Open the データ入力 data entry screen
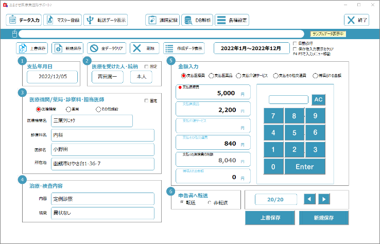 [x=23, y=20]
